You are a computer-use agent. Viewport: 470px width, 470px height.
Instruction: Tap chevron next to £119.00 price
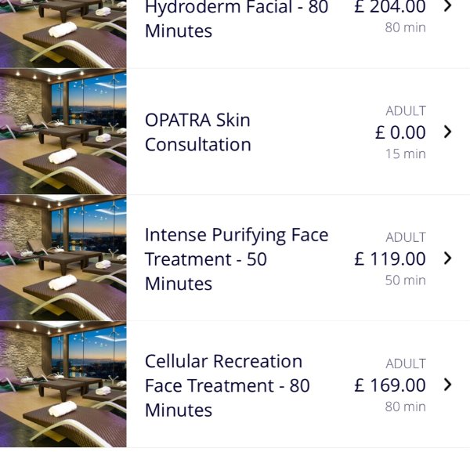pyautogui.click(x=447, y=258)
